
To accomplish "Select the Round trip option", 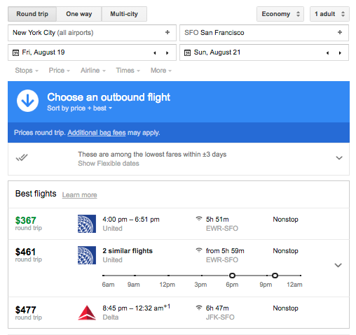I will pos(32,14).
